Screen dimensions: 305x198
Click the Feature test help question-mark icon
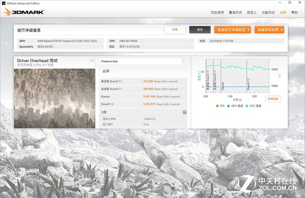183,61
